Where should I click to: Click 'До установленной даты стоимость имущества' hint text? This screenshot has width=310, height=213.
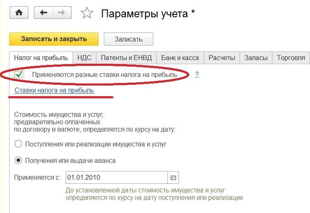(154, 194)
